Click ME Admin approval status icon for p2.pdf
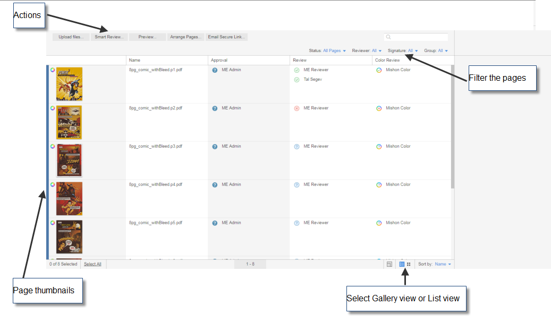This screenshot has width=551, height=322. (x=215, y=108)
